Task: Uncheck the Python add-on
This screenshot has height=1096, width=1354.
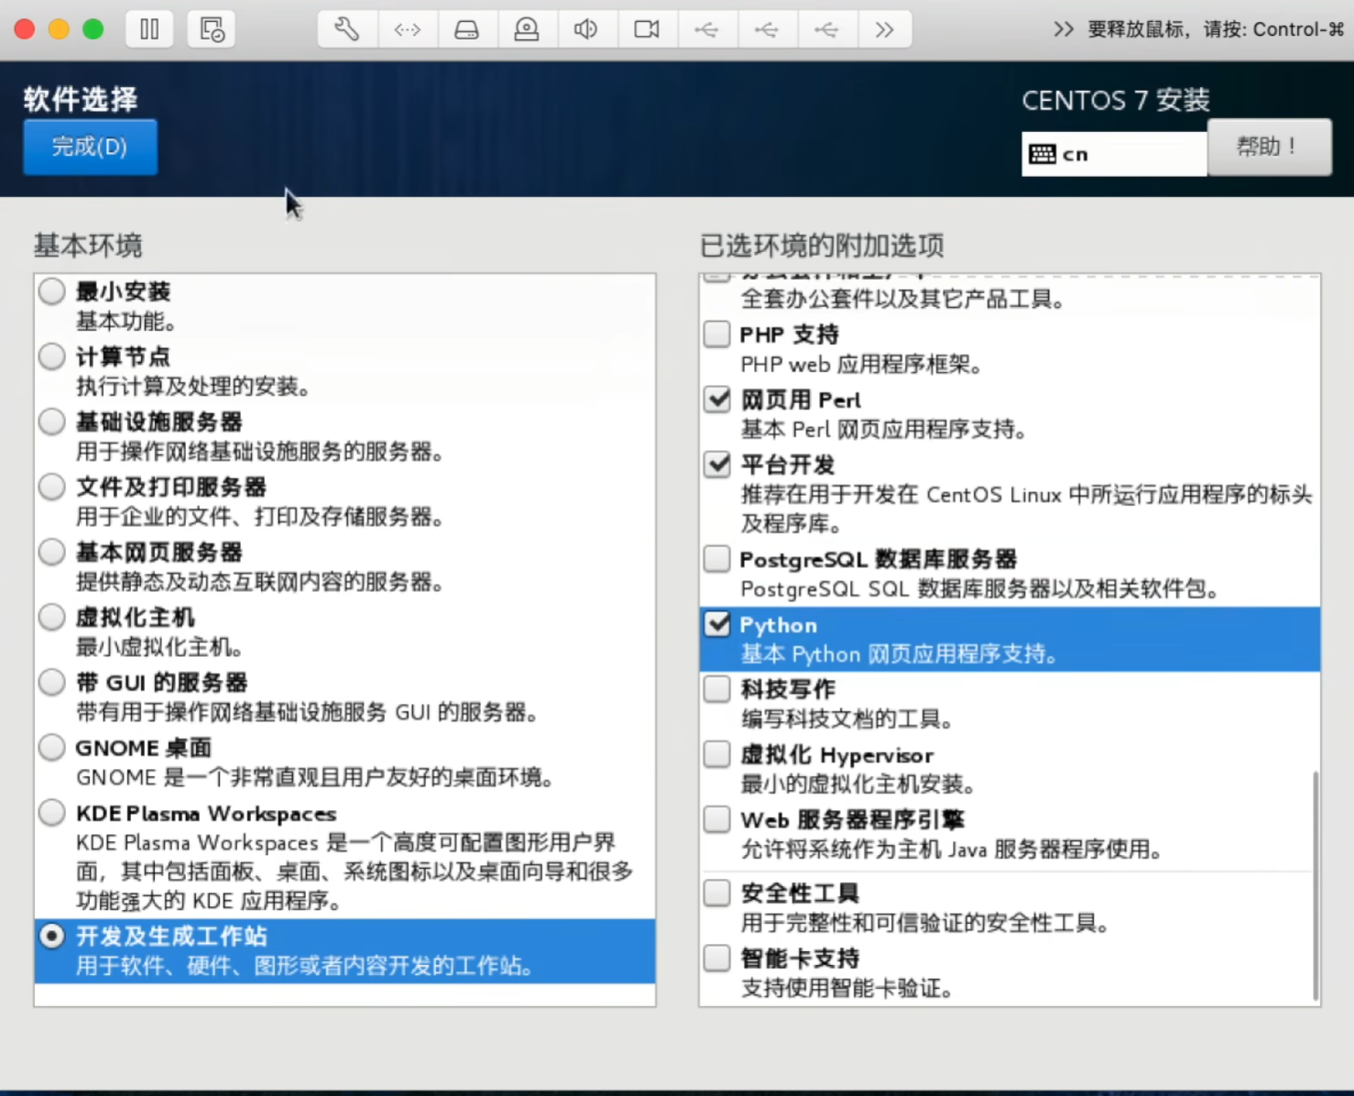Action: 718,624
